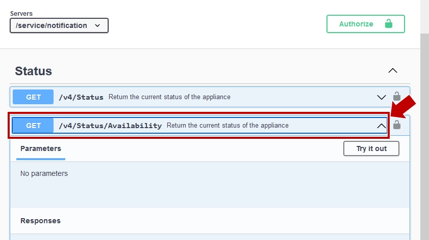Expand the /v4/Status endpoint using its down chevron
The image size is (429, 240).
(x=382, y=97)
